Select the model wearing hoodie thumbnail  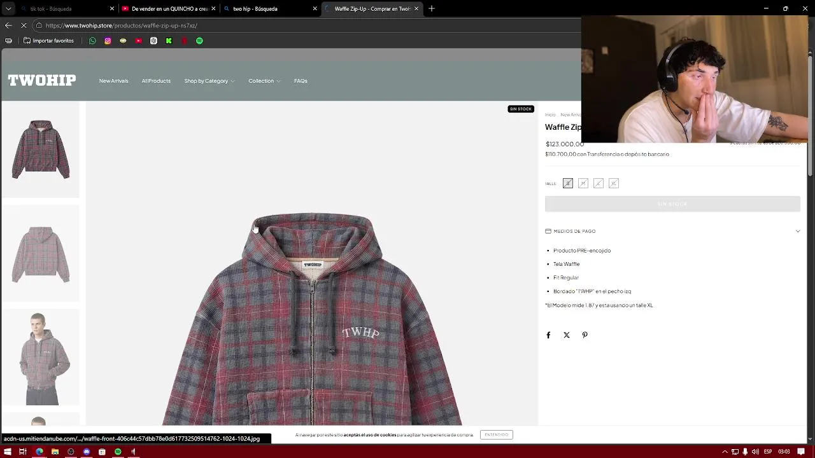tap(41, 358)
